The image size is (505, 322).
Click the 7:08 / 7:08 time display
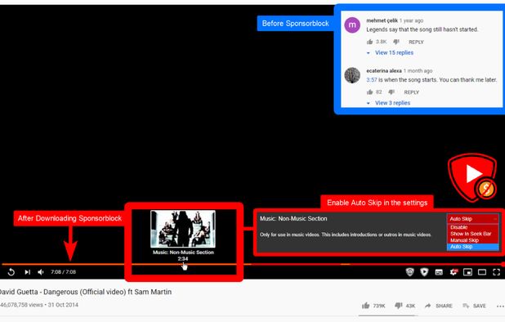pos(63,272)
